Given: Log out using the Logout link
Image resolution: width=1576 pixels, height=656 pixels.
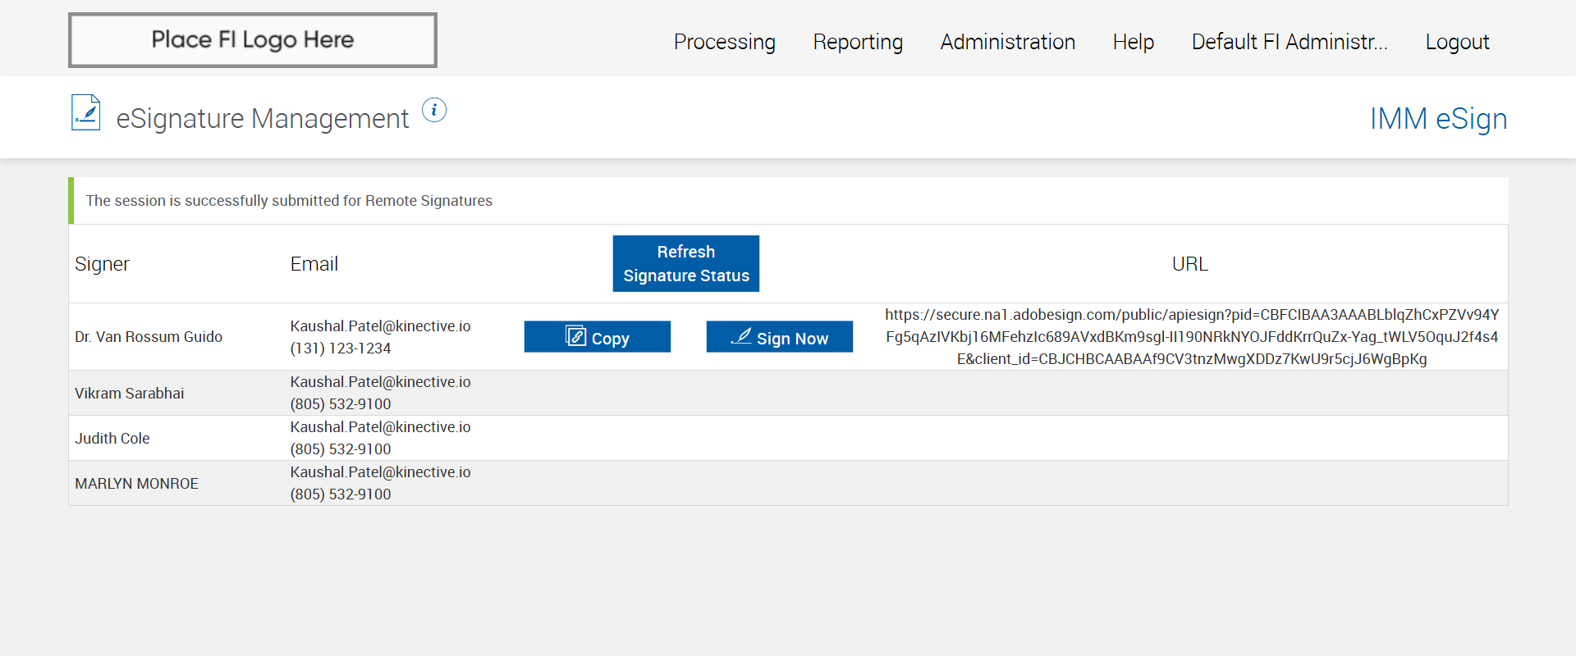Looking at the screenshot, I should tap(1457, 42).
